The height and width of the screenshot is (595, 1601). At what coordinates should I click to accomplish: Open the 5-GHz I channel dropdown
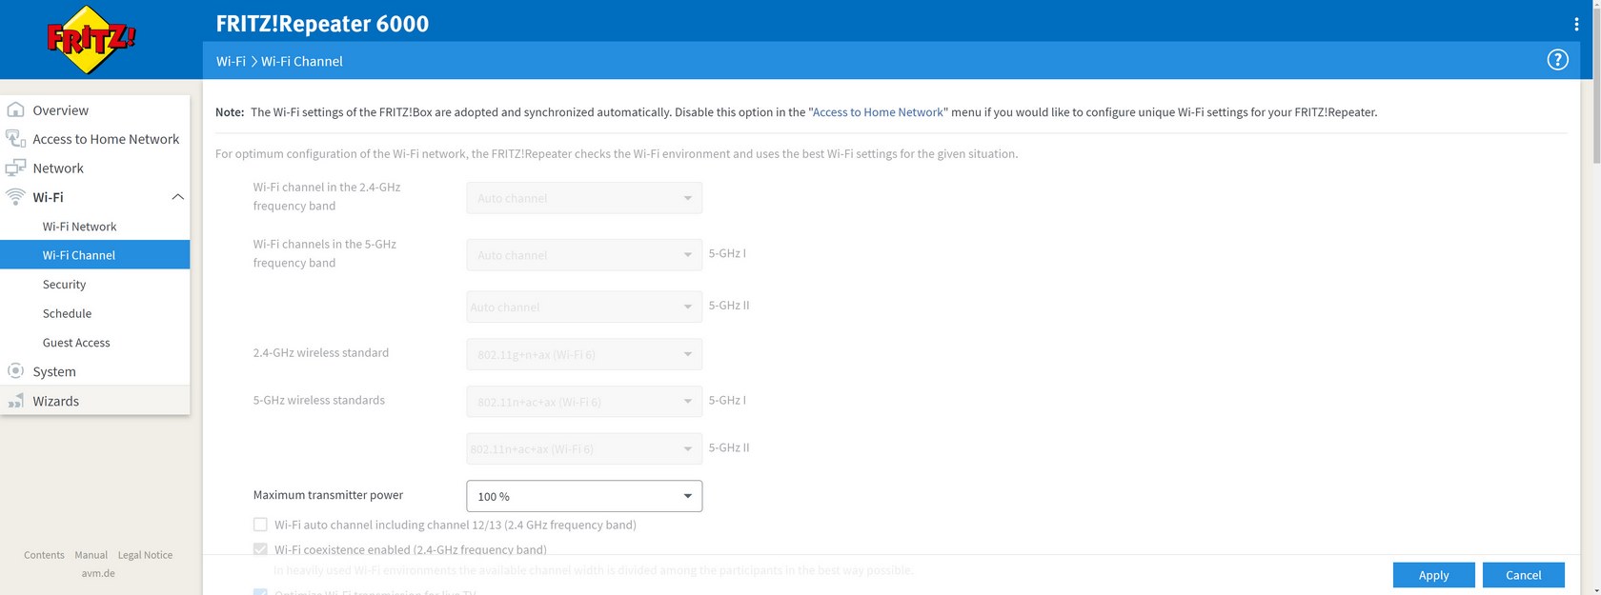pos(584,255)
